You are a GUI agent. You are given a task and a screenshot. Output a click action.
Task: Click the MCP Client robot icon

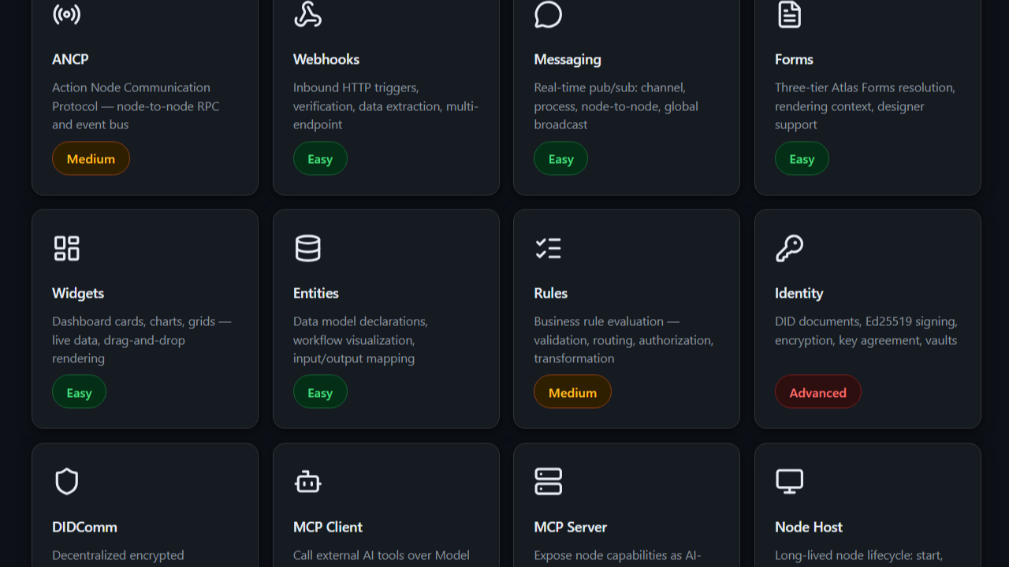[x=307, y=481]
